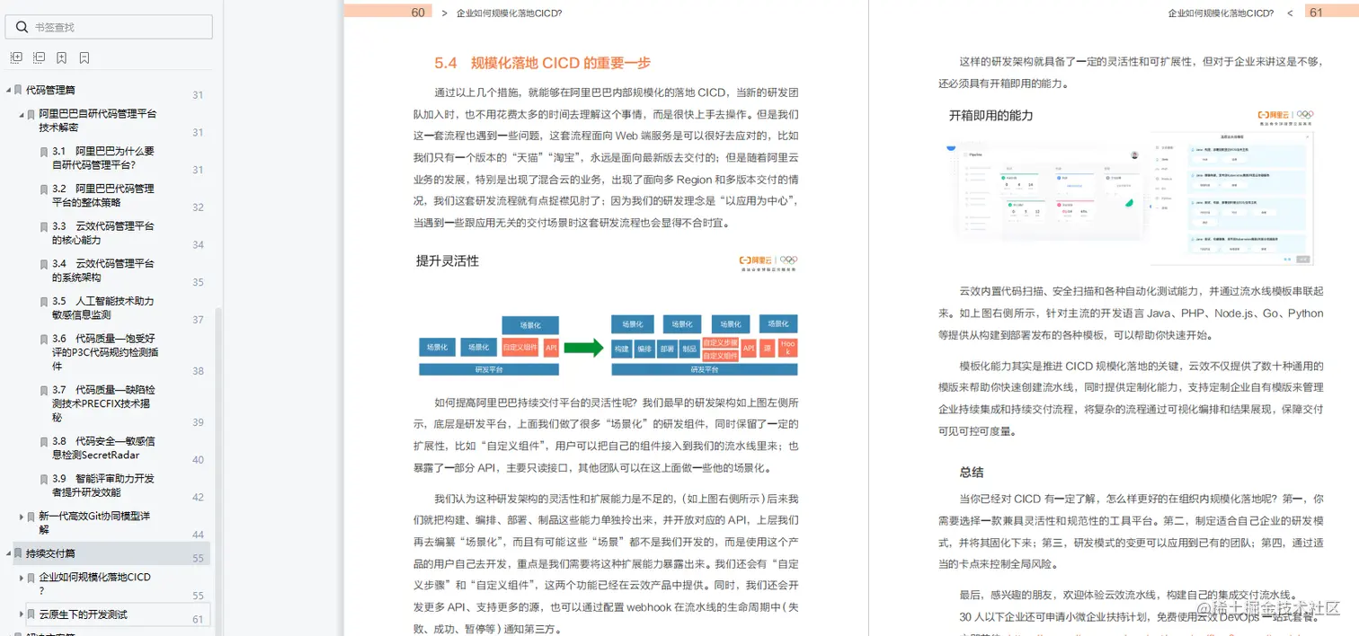
Task: Click the expand-all bookmarks icon
Action: [16, 57]
